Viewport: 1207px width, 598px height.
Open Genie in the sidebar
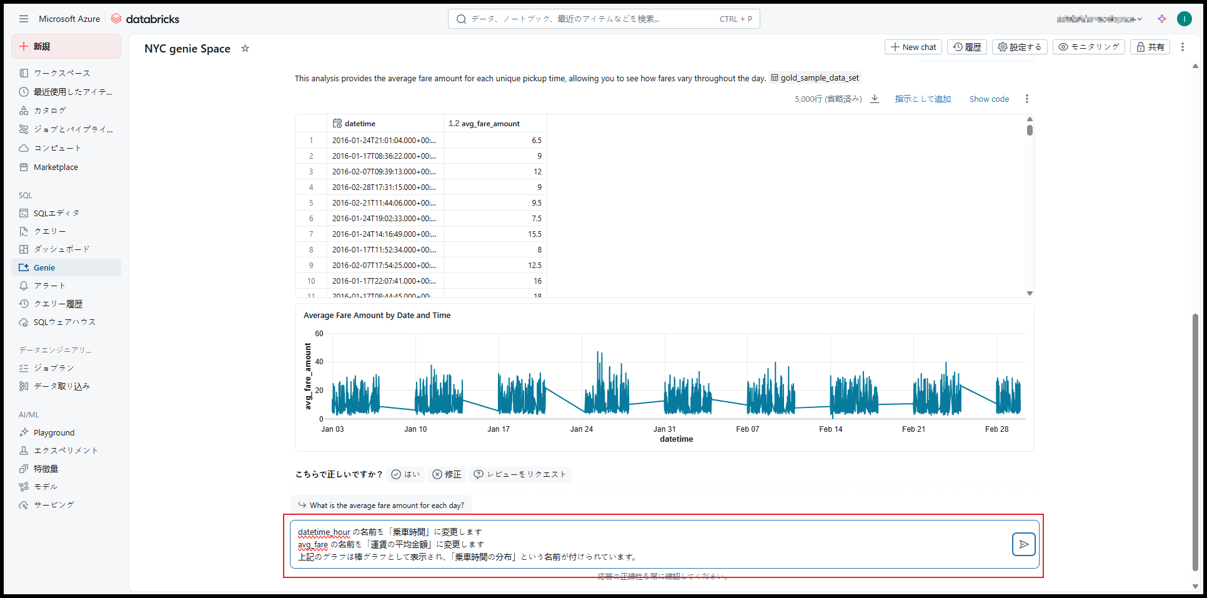[x=44, y=267]
